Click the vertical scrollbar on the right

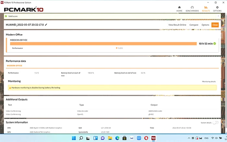point(226,72)
